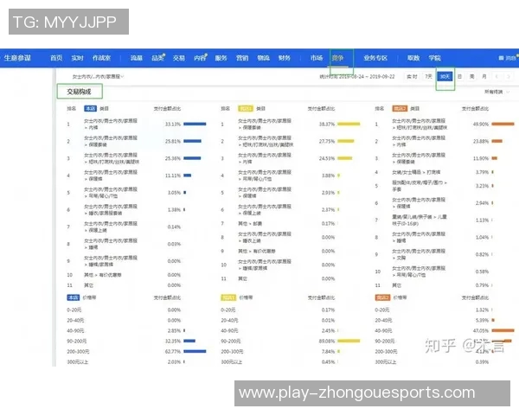
Task: Select the 30天 time range option
Action: pyautogui.click(x=445, y=77)
